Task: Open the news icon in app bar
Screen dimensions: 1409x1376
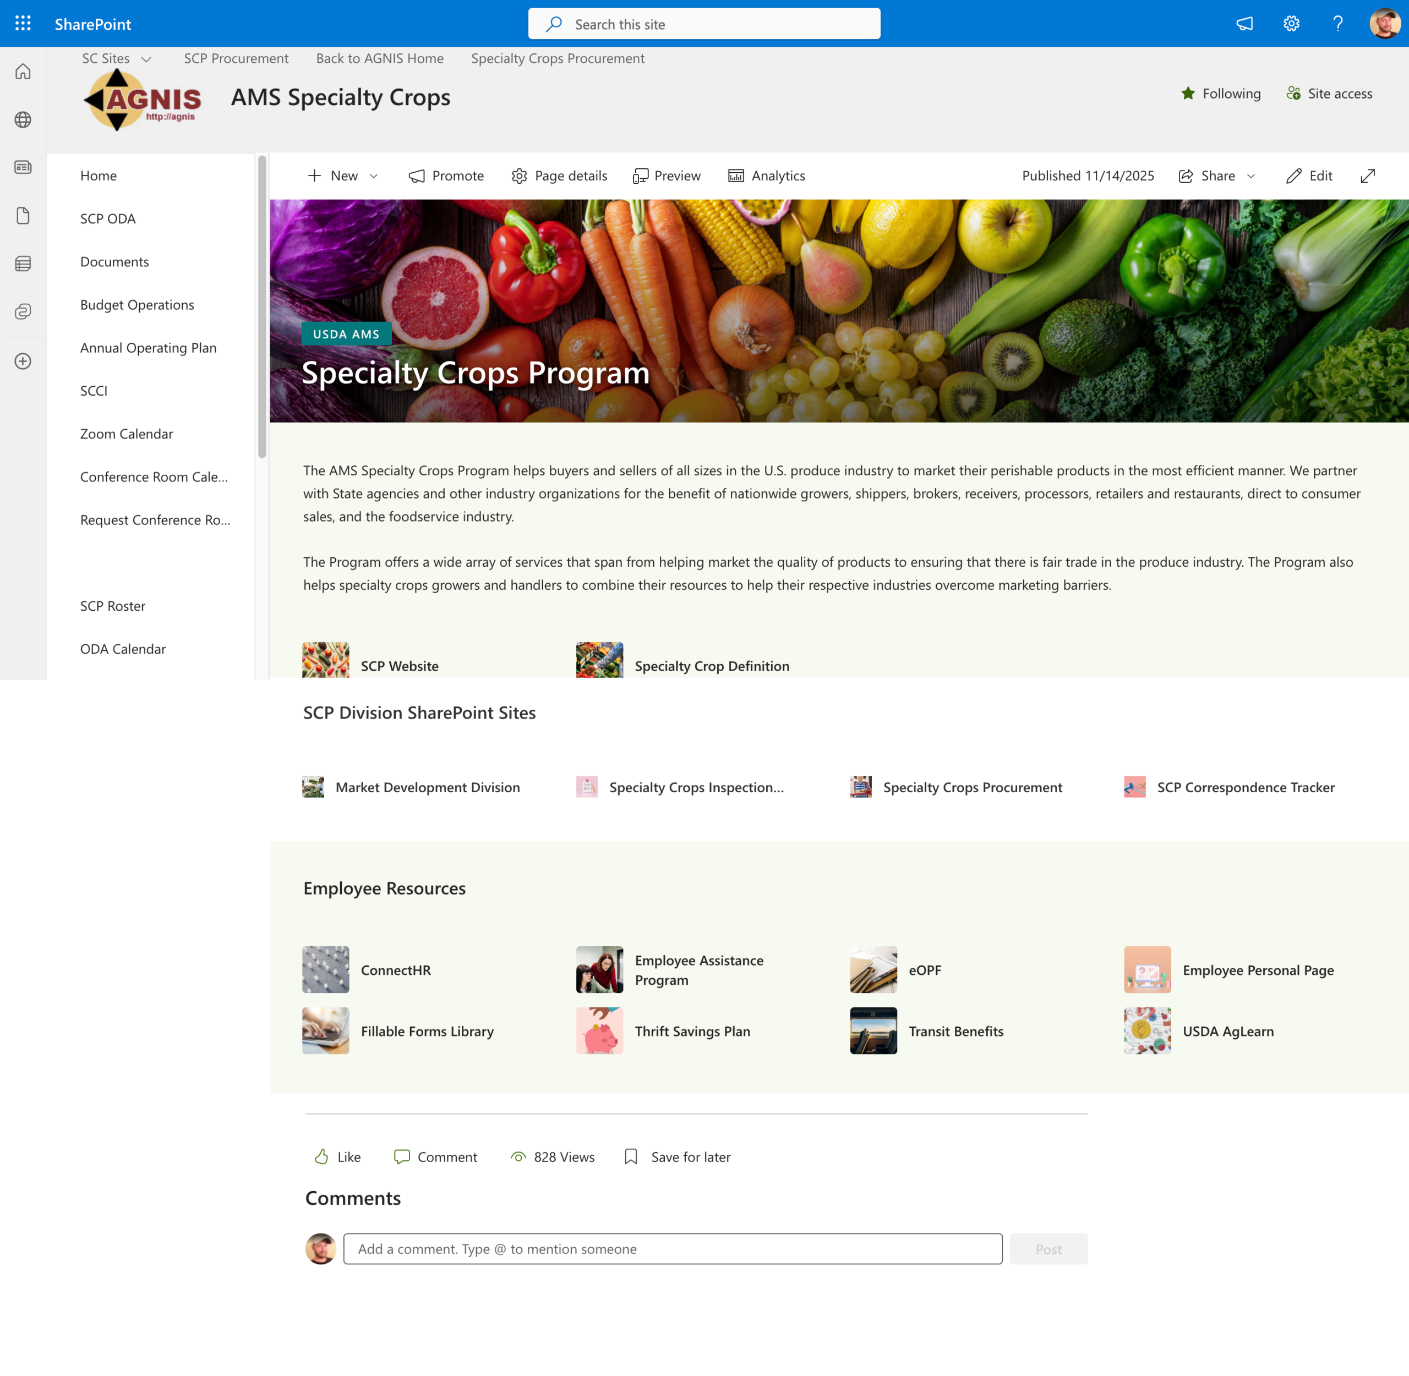Action: click(23, 168)
